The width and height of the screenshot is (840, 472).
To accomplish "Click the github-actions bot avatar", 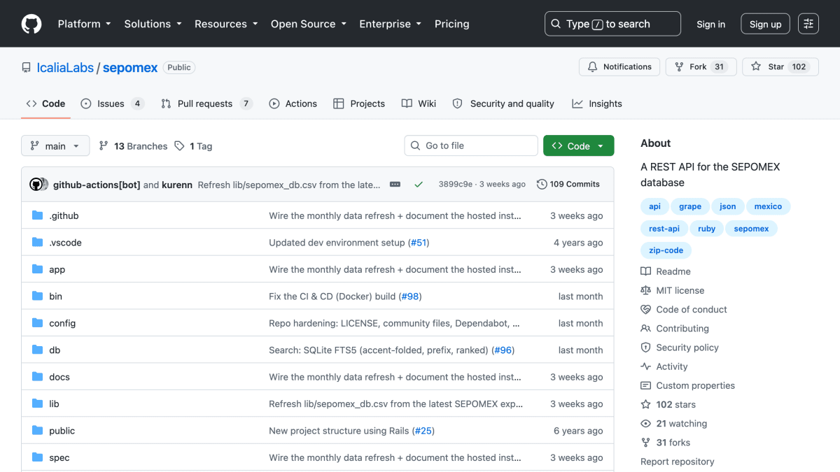I will point(36,185).
